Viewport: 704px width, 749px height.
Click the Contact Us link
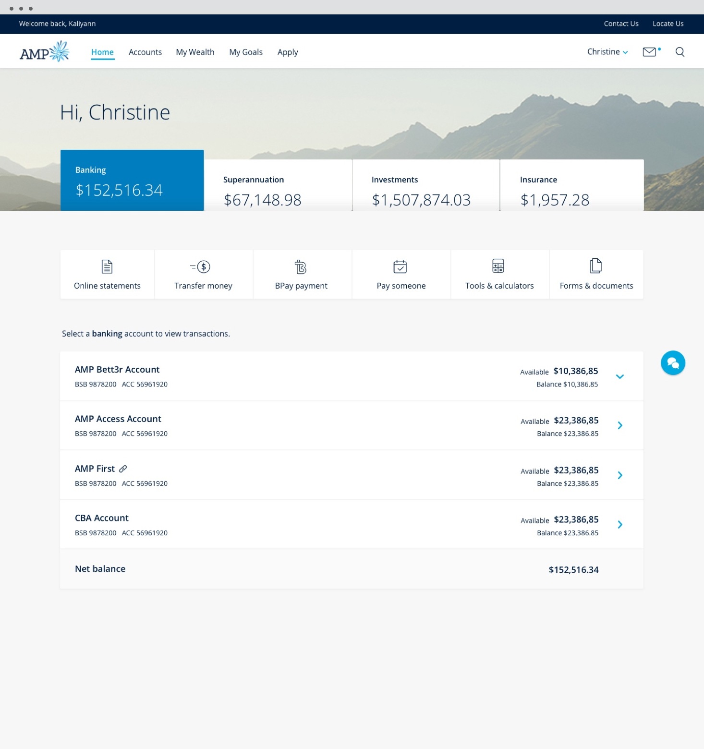coord(621,24)
